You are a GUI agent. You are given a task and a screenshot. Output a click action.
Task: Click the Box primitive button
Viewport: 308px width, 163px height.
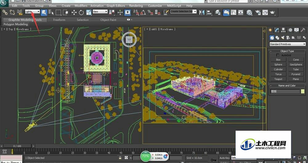278,60
